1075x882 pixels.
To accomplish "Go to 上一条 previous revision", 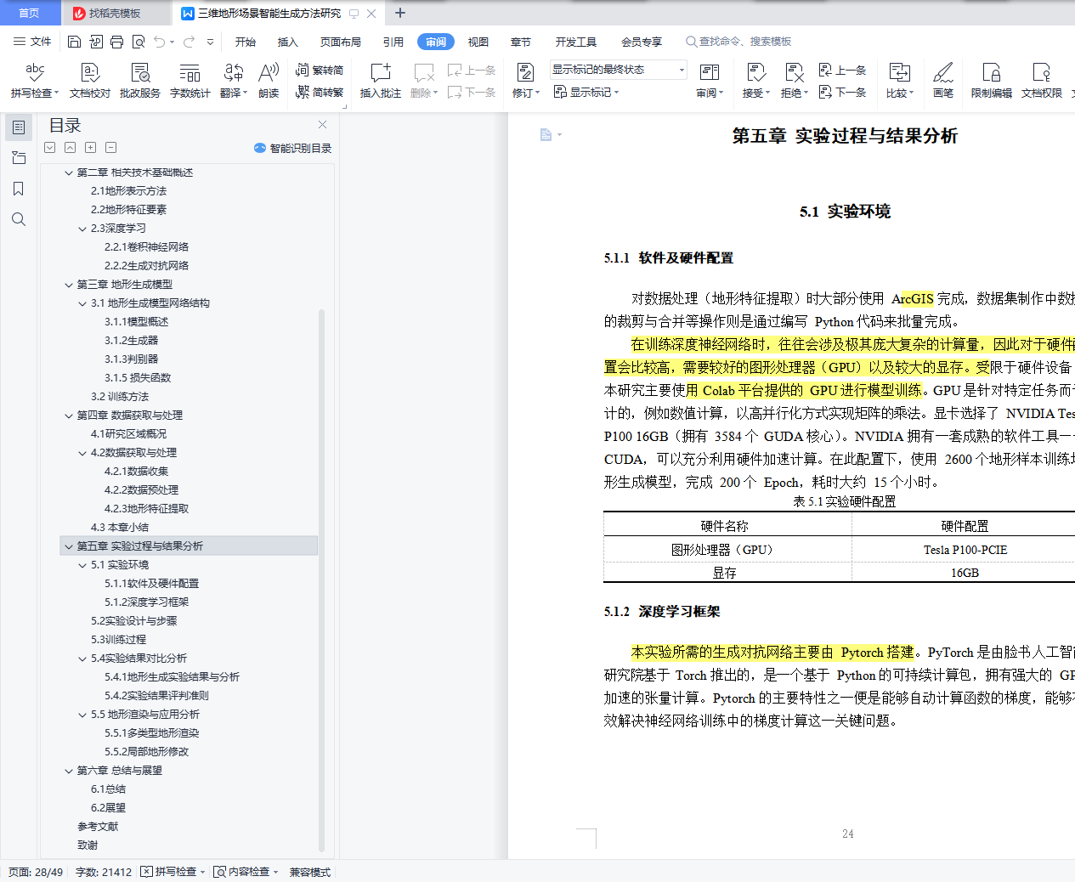I will [x=842, y=71].
